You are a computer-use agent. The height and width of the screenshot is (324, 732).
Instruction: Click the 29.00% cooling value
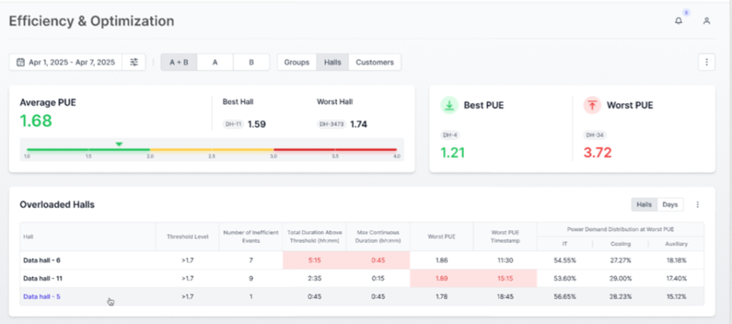pos(620,278)
